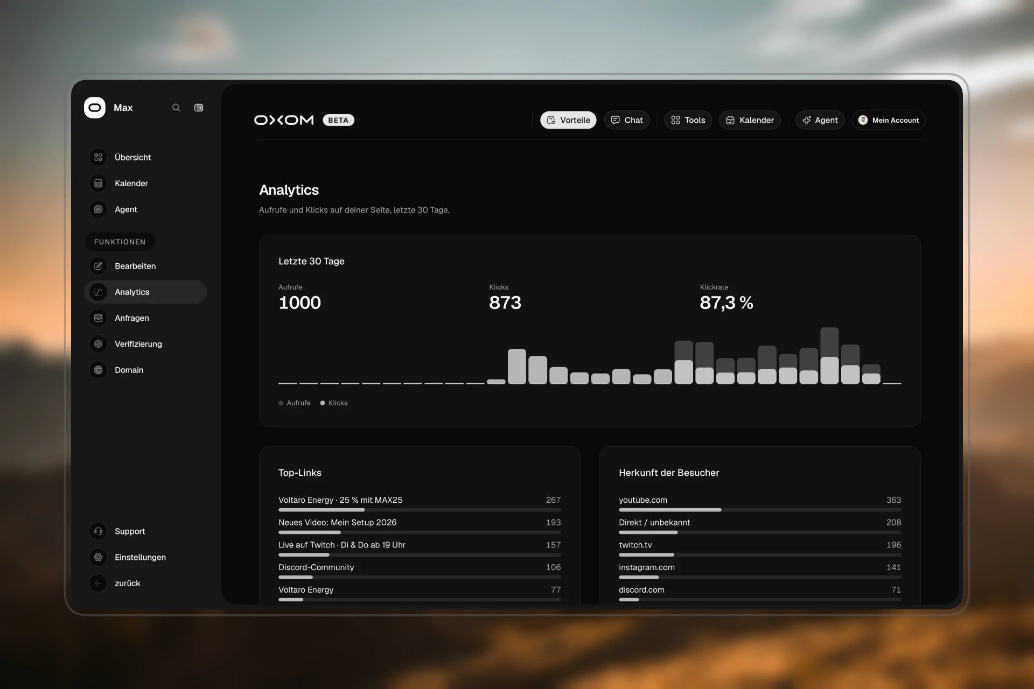This screenshot has height=689, width=1034.
Task: Click the Bearbeiten pencil icon
Action: (x=98, y=266)
